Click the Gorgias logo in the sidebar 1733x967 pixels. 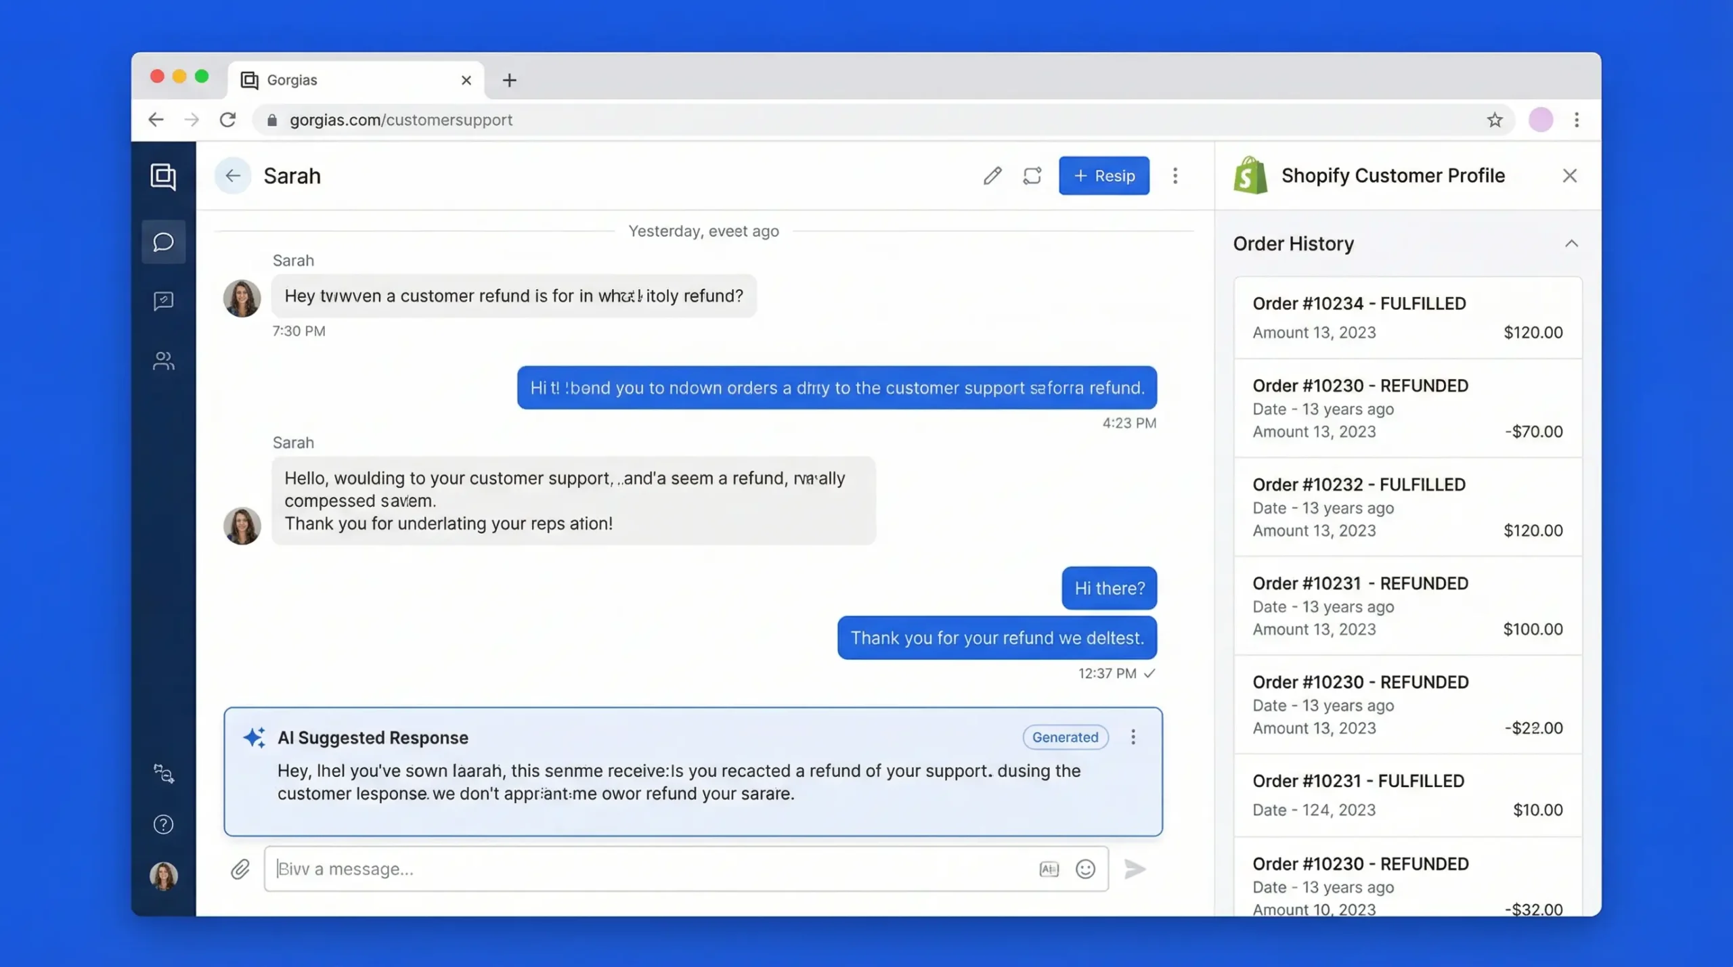click(163, 177)
